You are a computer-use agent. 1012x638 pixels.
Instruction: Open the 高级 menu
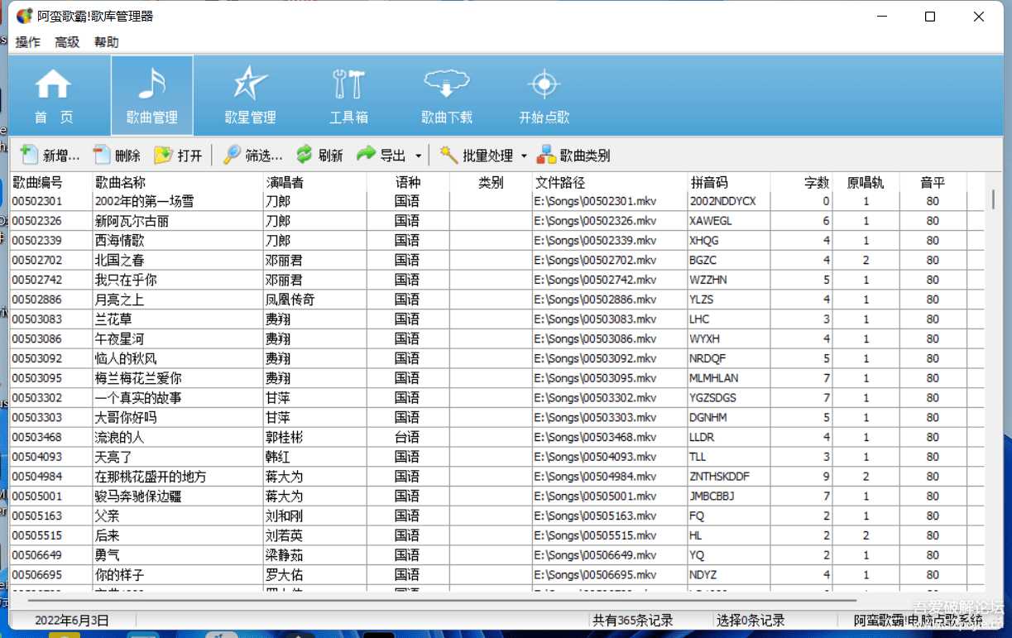tap(67, 42)
